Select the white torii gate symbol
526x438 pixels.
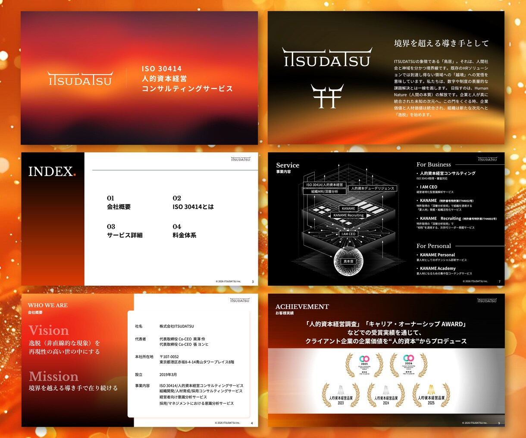click(x=327, y=96)
